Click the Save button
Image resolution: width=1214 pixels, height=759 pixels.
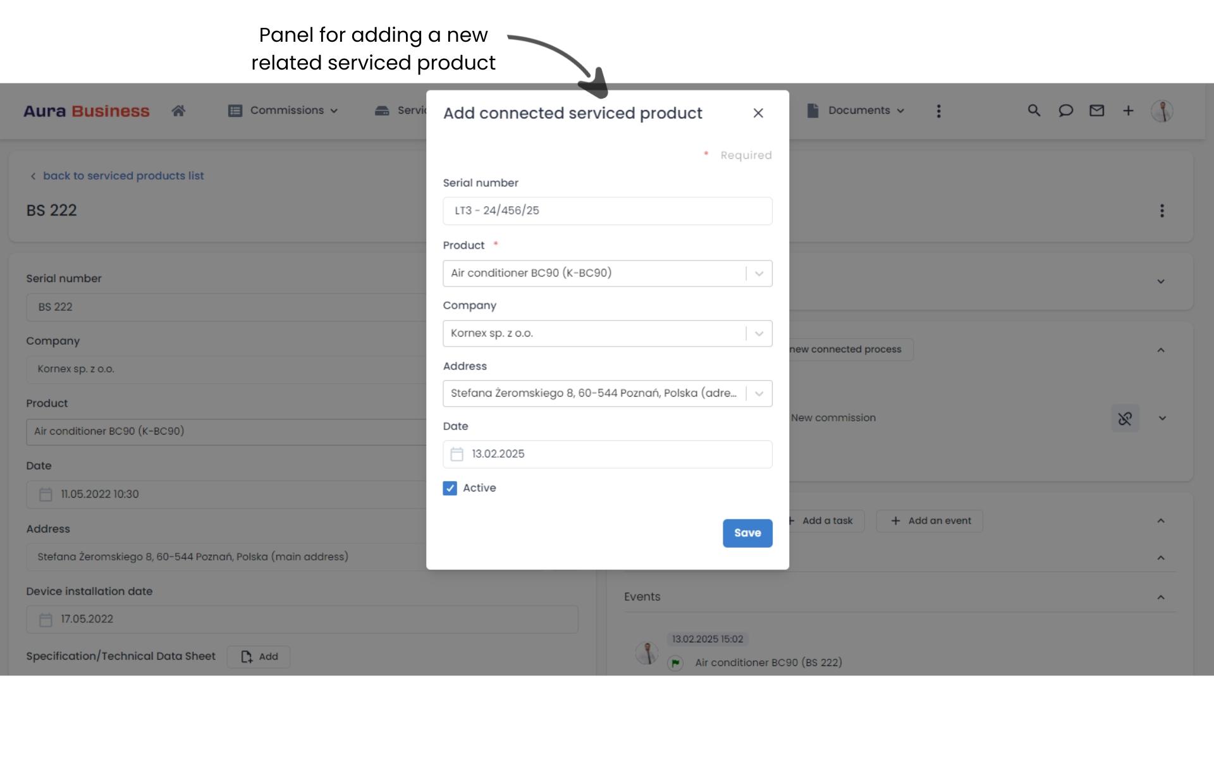click(x=747, y=533)
